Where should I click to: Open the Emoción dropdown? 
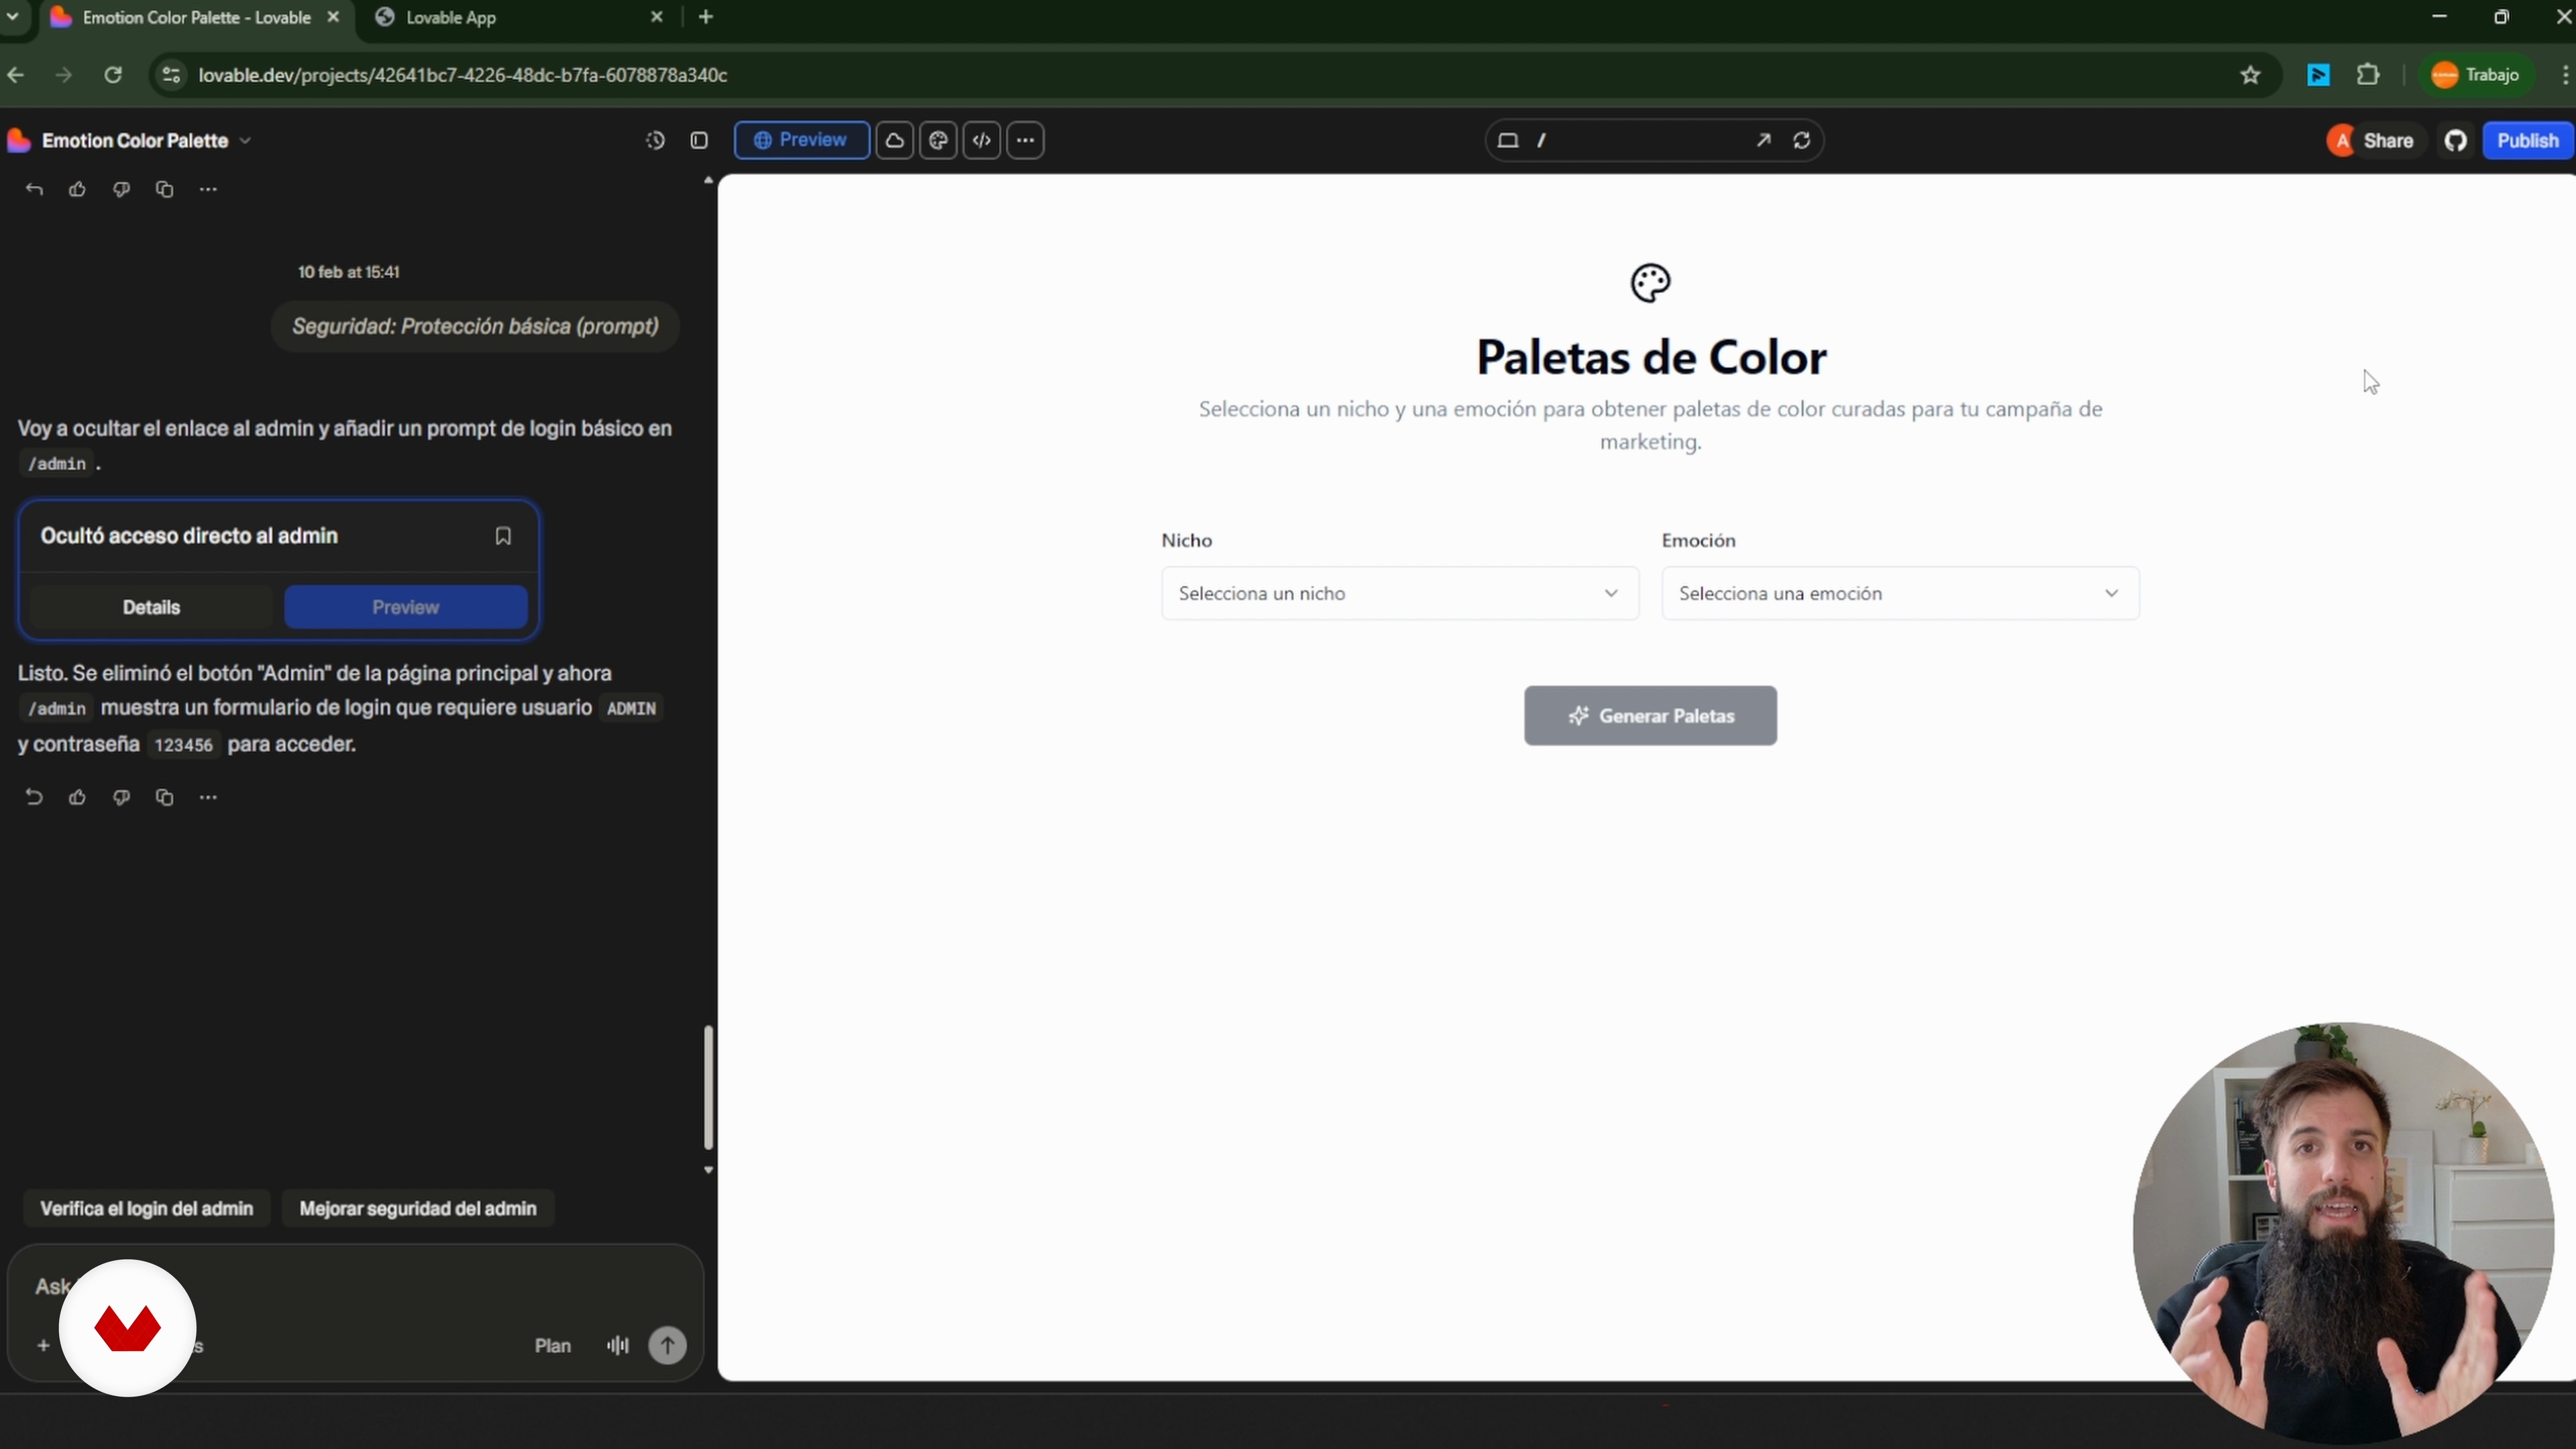[x=1900, y=593]
